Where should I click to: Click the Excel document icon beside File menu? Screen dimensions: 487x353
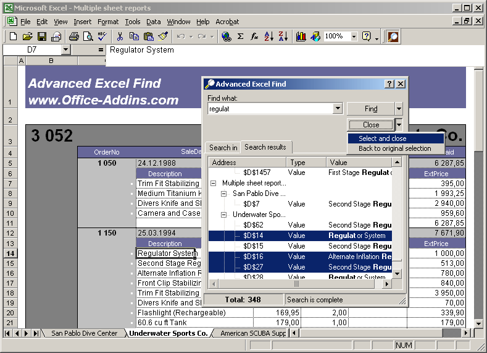pos(12,22)
